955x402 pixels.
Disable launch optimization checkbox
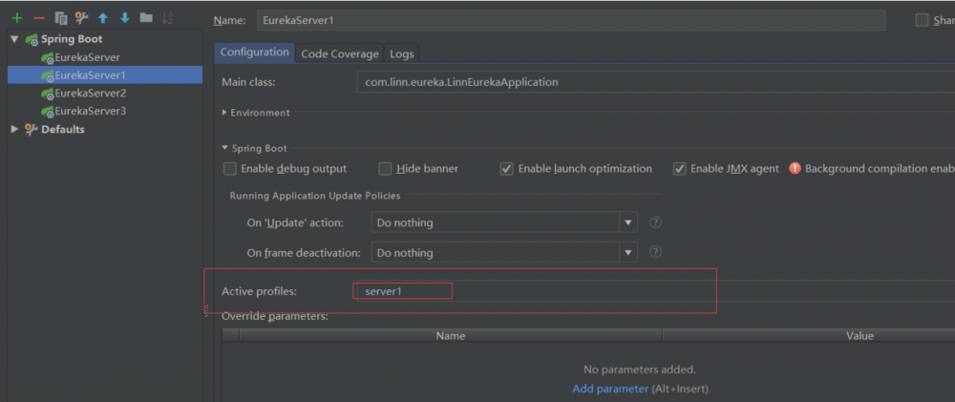click(507, 169)
